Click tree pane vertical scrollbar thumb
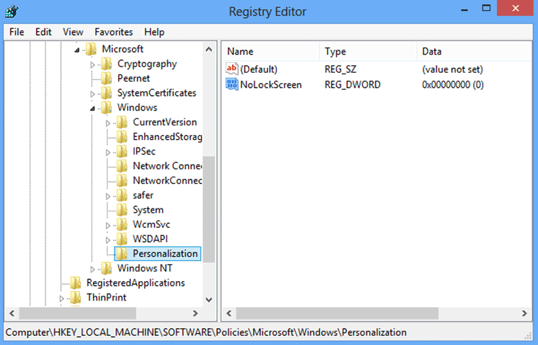 [209, 209]
